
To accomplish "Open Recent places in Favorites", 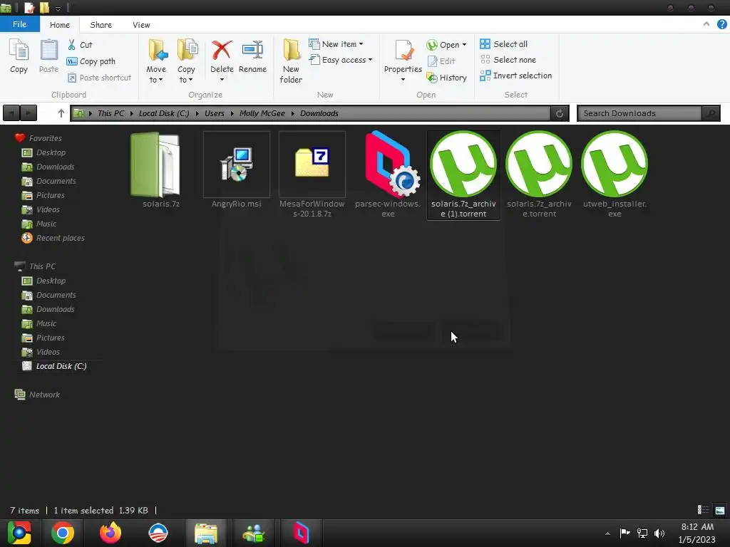I will click(53, 238).
